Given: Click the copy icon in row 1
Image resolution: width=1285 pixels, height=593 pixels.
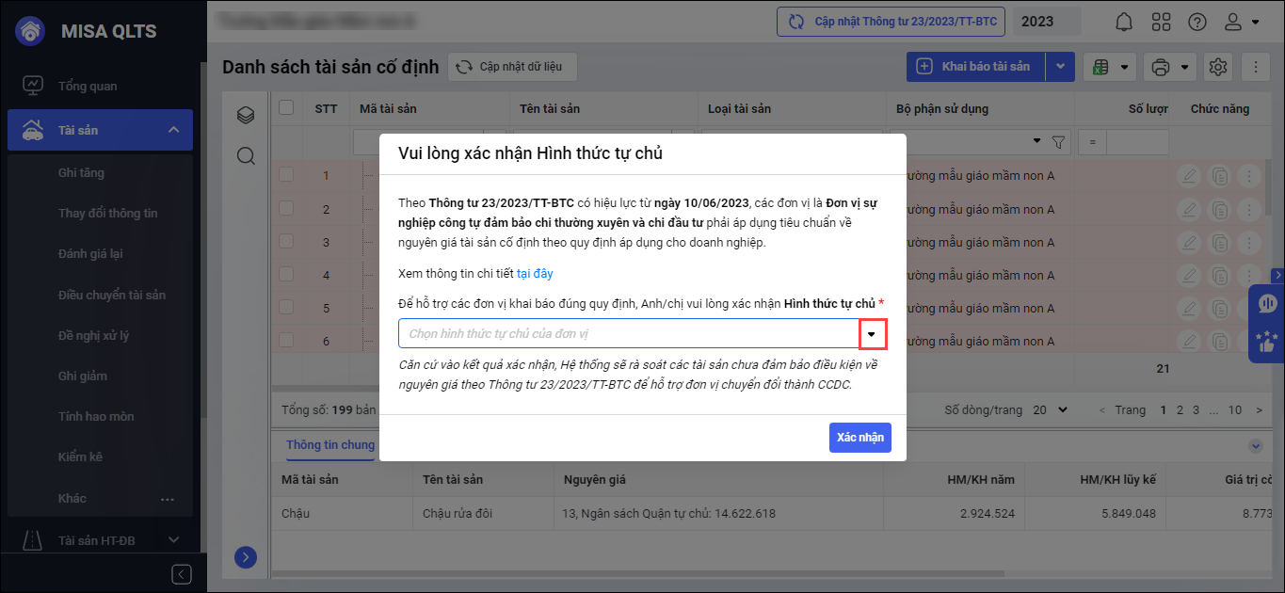Looking at the screenshot, I should point(1220,175).
